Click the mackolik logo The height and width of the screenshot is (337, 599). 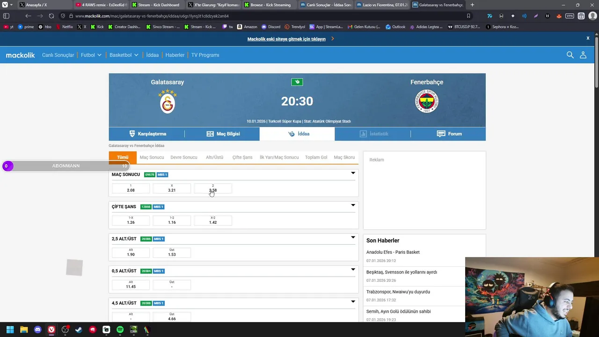coord(20,55)
